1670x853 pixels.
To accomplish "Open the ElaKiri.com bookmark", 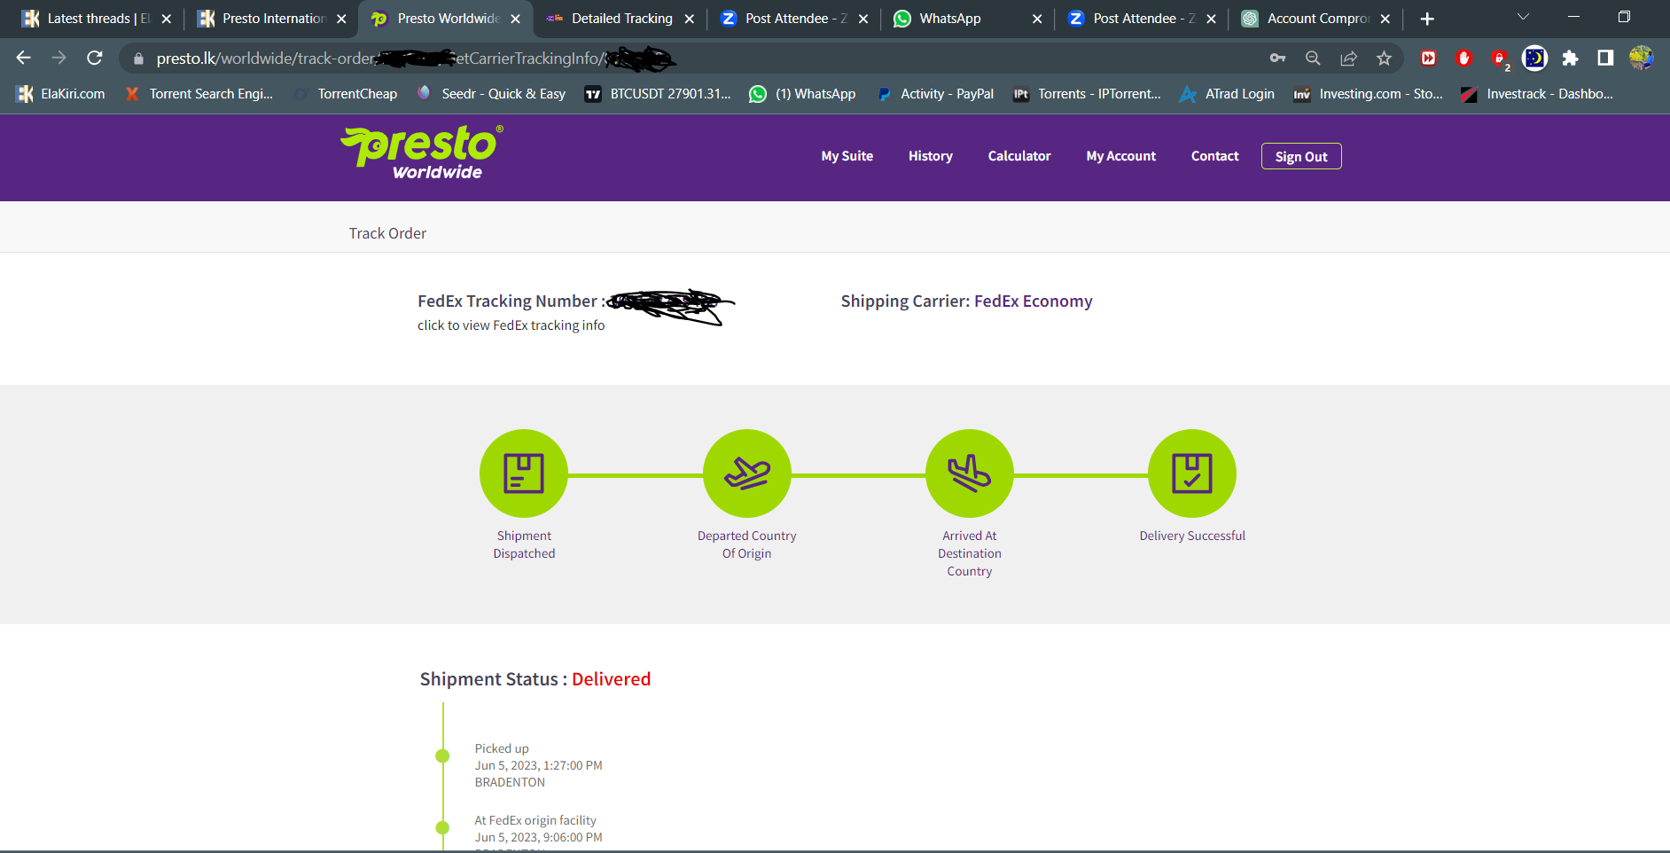I will tap(60, 94).
